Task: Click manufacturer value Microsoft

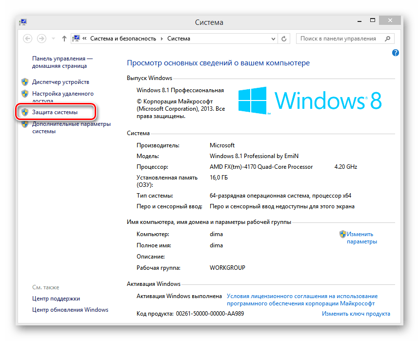Action: click(222, 145)
